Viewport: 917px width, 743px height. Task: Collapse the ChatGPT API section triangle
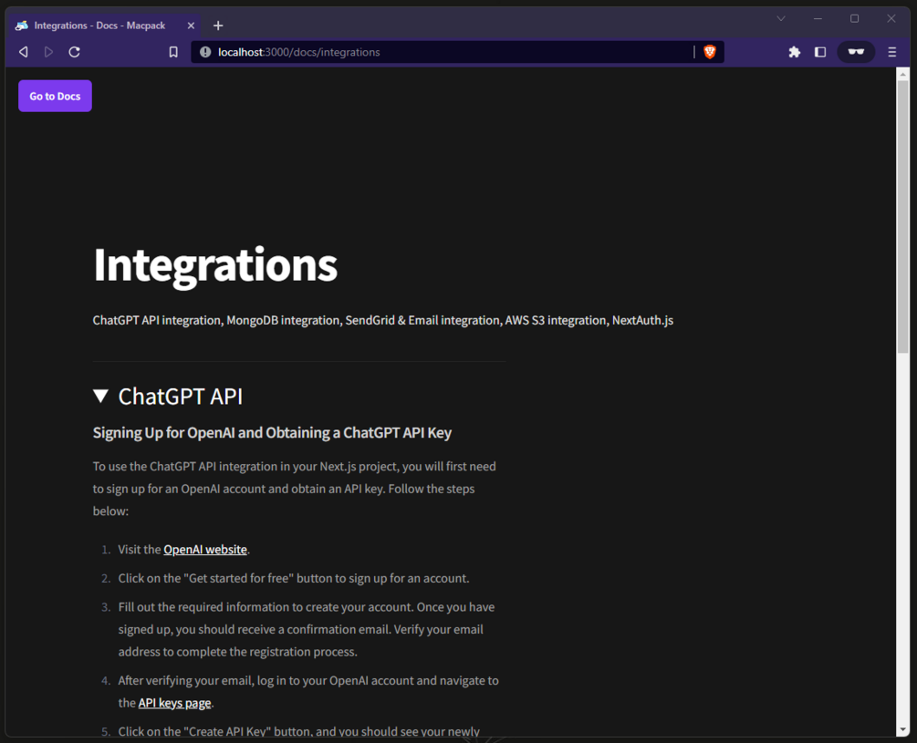100,396
